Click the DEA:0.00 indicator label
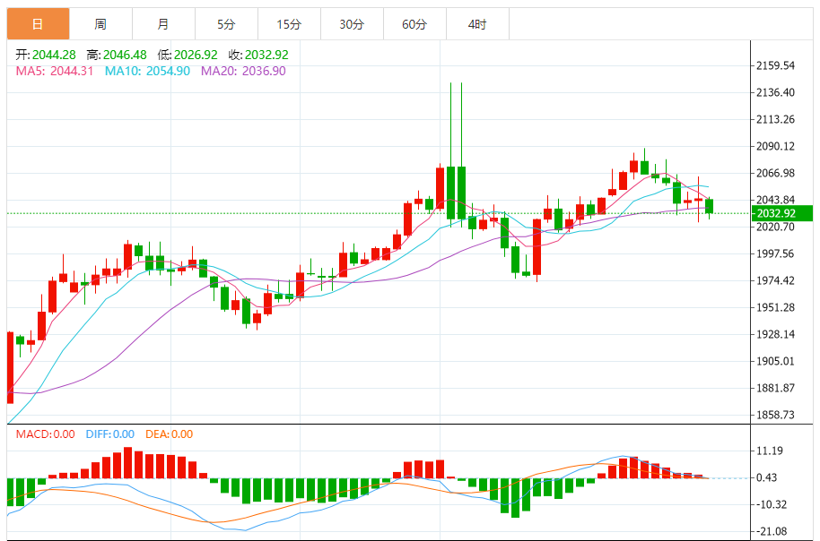This screenshot has width=820, height=541. (169, 434)
